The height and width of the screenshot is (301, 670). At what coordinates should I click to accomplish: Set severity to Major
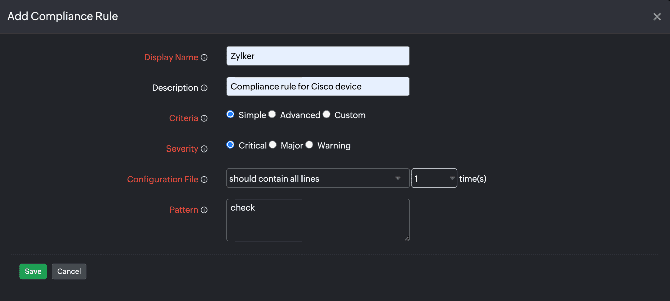(x=273, y=145)
